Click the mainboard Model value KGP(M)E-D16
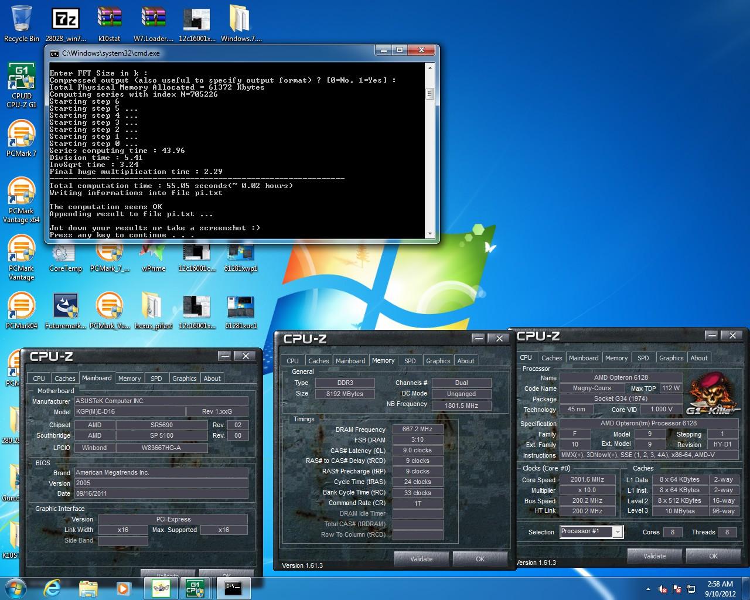The width and height of the screenshot is (750, 600). (129, 411)
